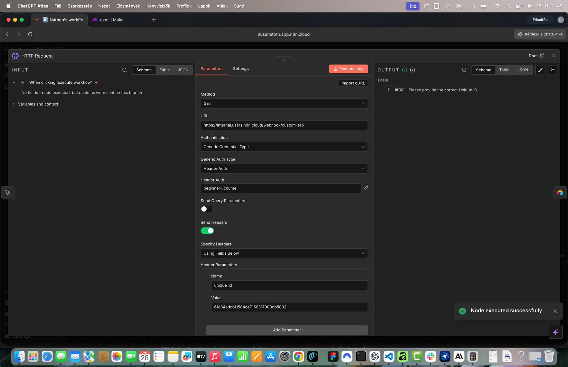Viewport: 568px width, 367px height.
Task: Reload the page in browser toolbar
Action: coord(30,34)
